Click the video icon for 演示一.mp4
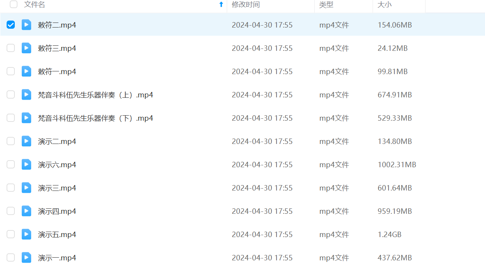Image resolution: width=485 pixels, height=272 pixels. coord(26,258)
